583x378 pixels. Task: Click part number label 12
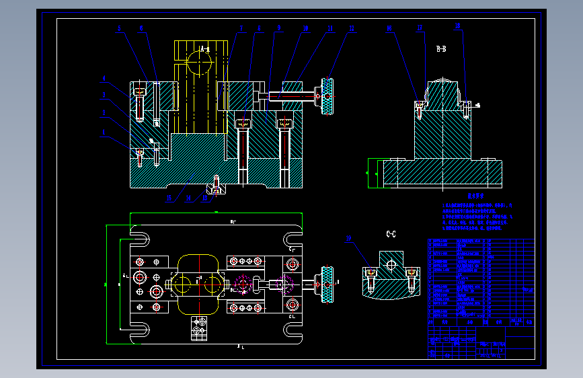(x=352, y=28)
